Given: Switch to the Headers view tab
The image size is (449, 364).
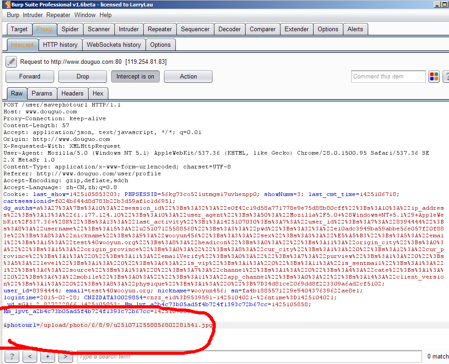Looking at the screenshot, I should point(72,93).
